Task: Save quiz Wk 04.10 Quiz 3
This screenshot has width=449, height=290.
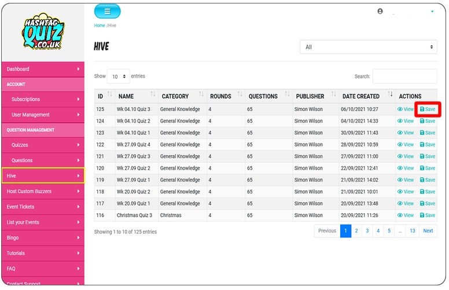Action: tap(428, 109)
